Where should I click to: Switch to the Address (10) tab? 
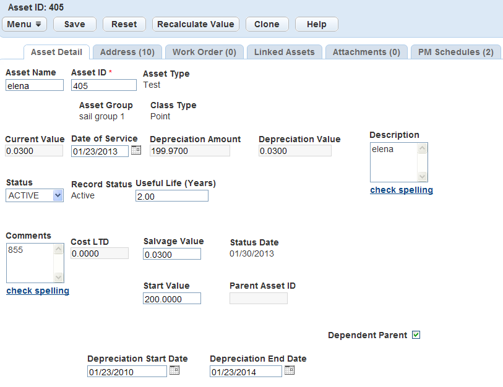click(127, 53)
